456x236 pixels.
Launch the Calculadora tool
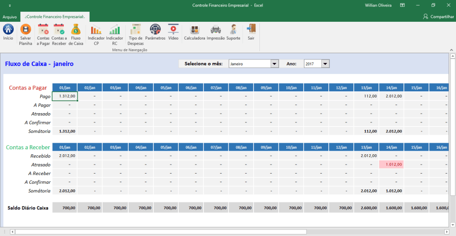(x=195, y=32)
